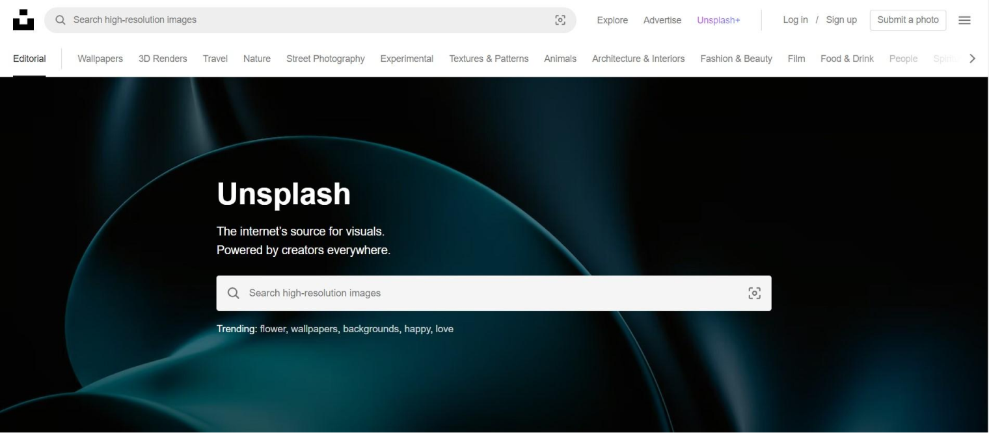Click the Sign up link
The height and width of the screenshot is (433, 989).
841,20
